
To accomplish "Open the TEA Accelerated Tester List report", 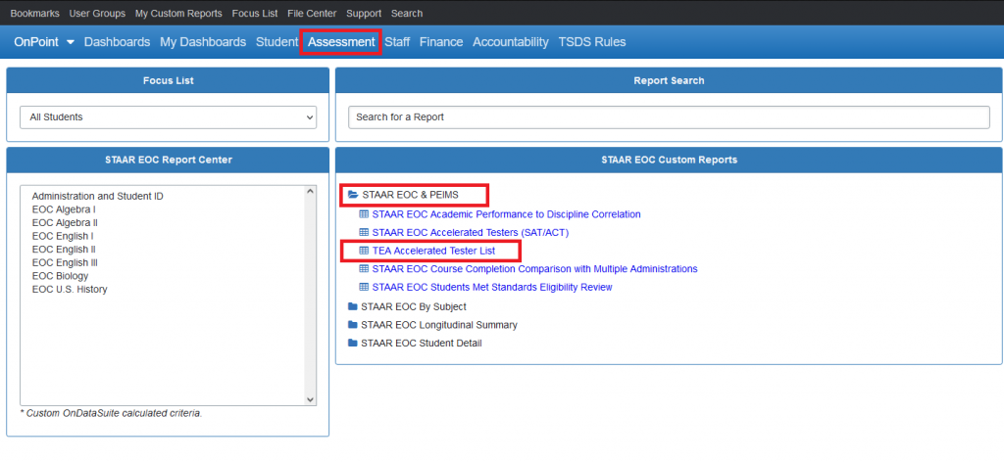I will 434,252.
